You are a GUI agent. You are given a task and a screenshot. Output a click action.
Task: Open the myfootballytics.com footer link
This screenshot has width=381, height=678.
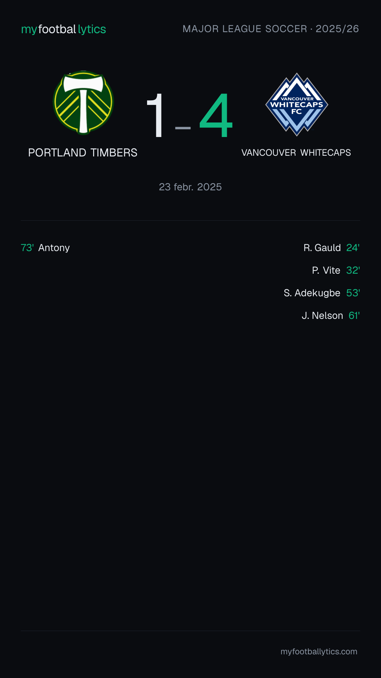coord(319,652)
